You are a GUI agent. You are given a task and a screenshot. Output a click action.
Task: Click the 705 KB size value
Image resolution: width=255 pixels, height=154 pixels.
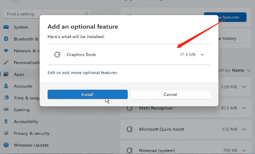tap(230, 150)
